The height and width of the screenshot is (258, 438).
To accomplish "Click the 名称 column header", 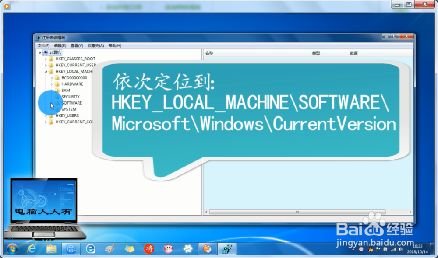I will (257, 53).
